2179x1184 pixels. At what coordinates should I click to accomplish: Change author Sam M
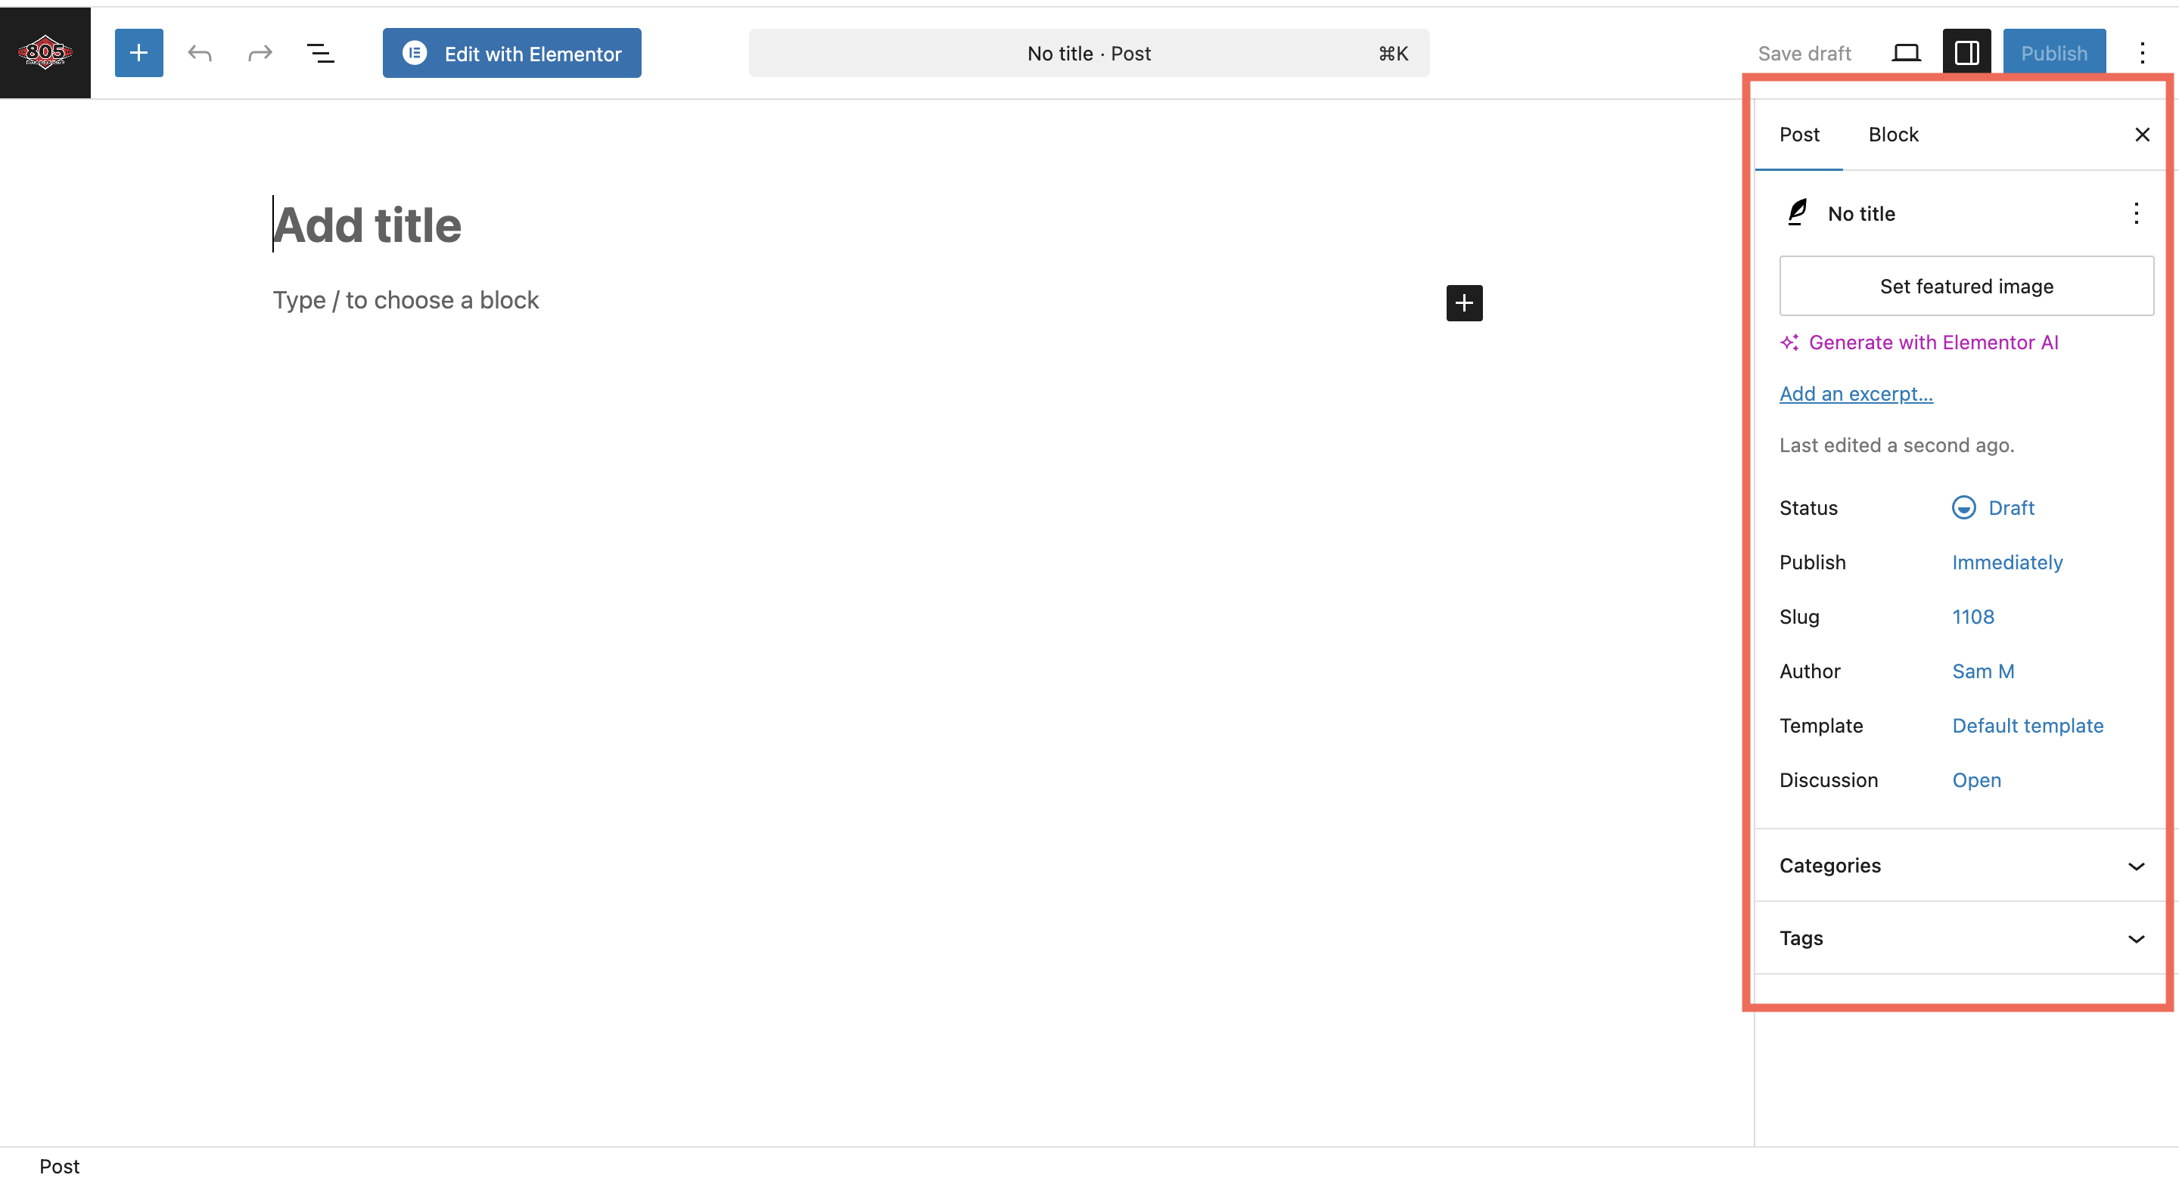point(1983,671)
